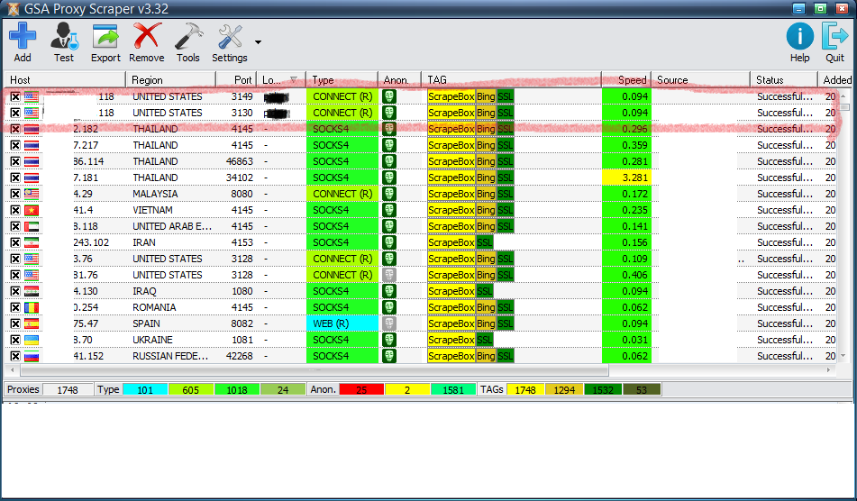The image size is (857, 501).
Task: Click the horizontal scrollbar of proxy list
Action: 315,370
